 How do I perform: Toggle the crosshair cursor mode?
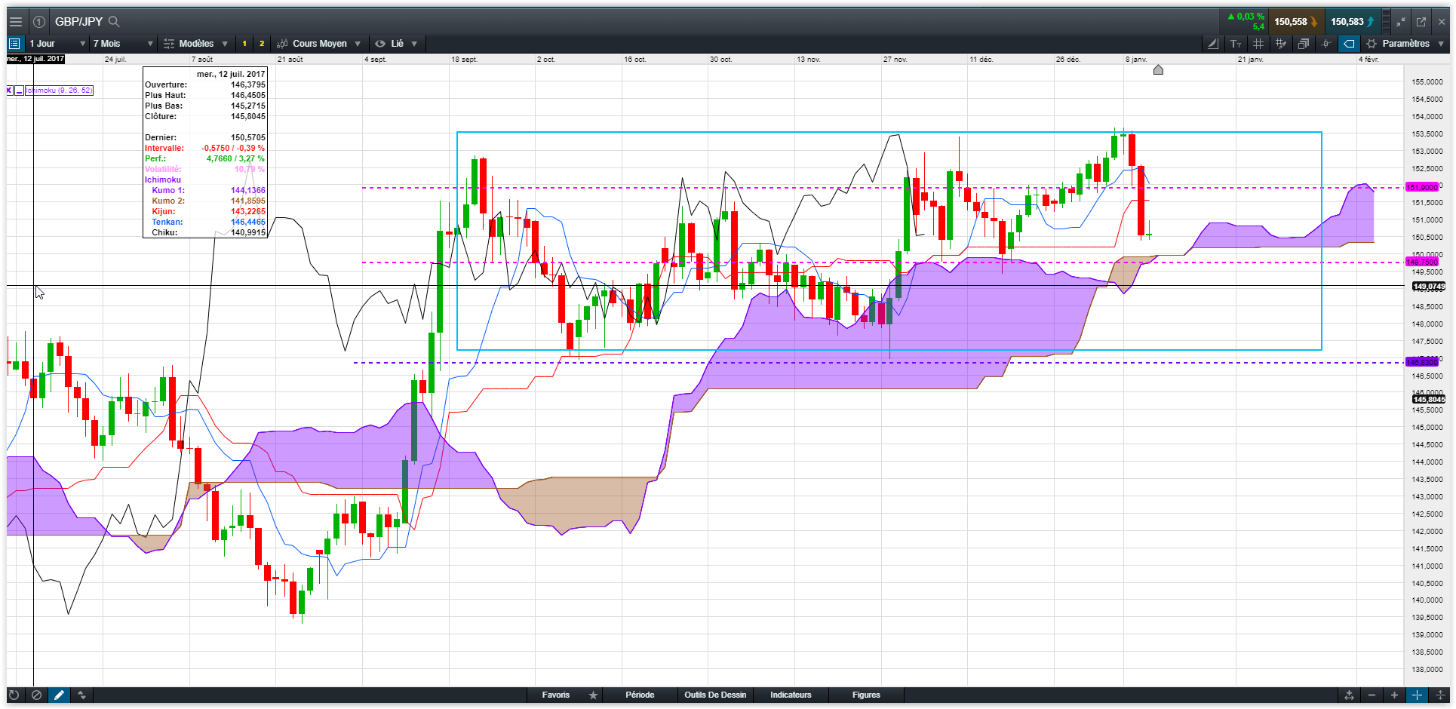(x=1325, y=44)
